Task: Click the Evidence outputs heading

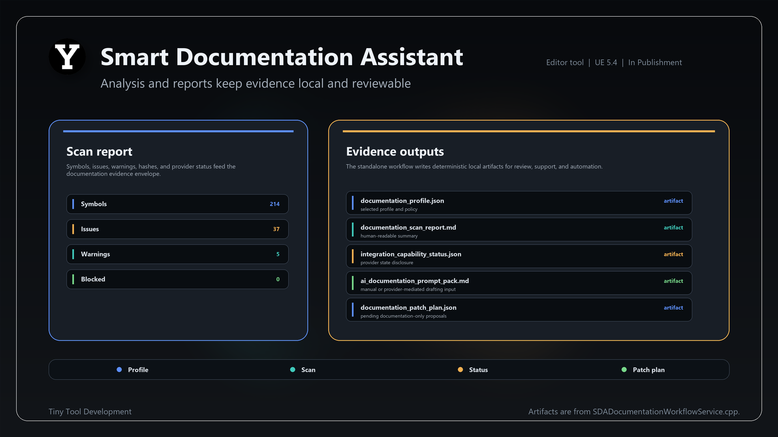Action: point(395,152)
